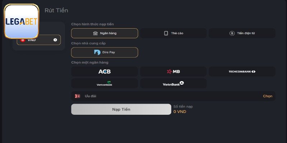287x143 pixels.
Task: Switch to Thẻ cào deposit method
Action: (x=173, y=33)
